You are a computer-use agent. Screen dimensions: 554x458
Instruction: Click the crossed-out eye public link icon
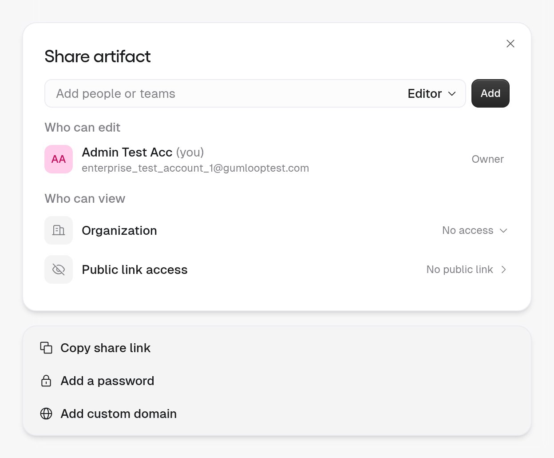59,269
